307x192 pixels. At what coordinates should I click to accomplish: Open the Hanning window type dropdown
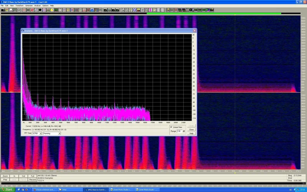tap(59, 133)
